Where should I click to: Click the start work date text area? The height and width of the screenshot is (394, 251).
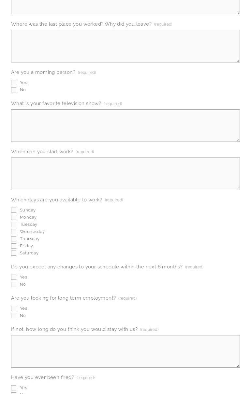125,174
